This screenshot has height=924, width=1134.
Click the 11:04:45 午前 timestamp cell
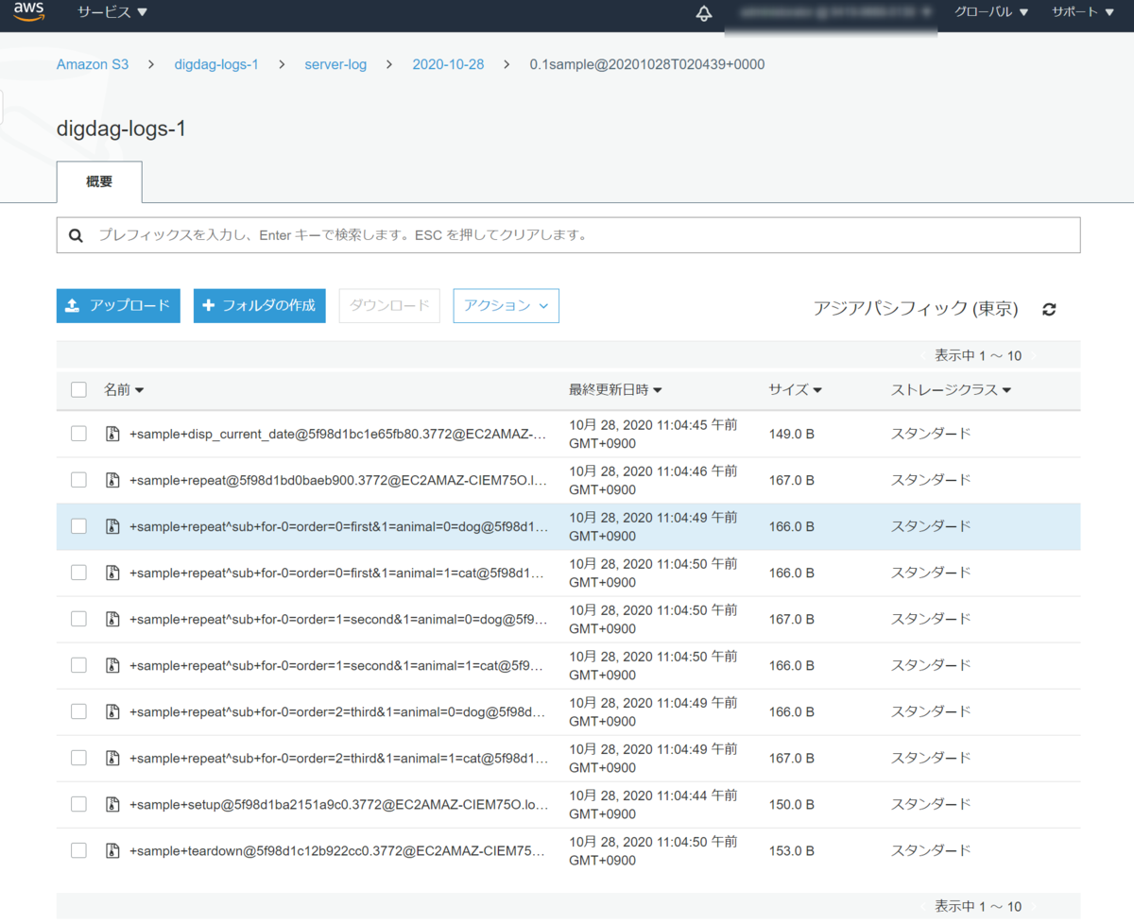(x=653, y=434)
